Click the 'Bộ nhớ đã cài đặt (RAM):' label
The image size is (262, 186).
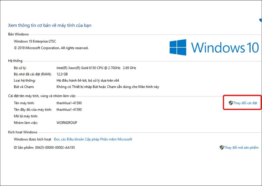click(x=33, y=74)
